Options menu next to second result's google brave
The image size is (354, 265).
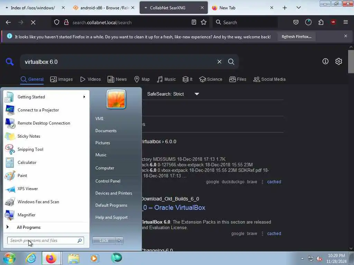(262, 234)
